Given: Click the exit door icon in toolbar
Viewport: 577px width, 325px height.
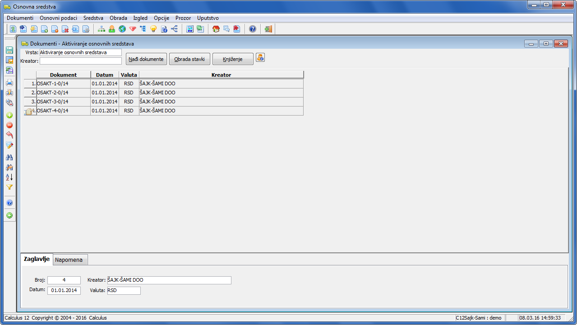Looking at the screenshot, I should (x=268, y=29).
